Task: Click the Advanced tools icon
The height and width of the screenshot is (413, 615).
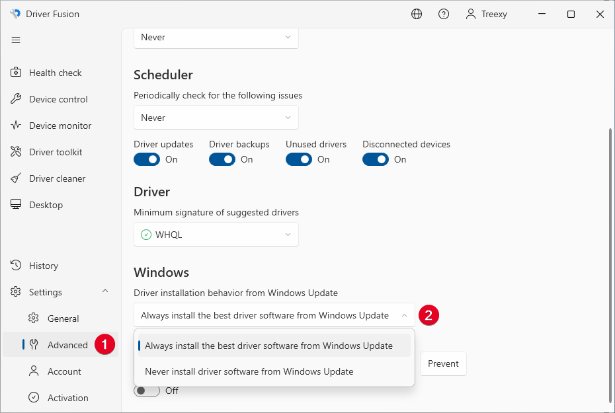Action: point(34,345)
